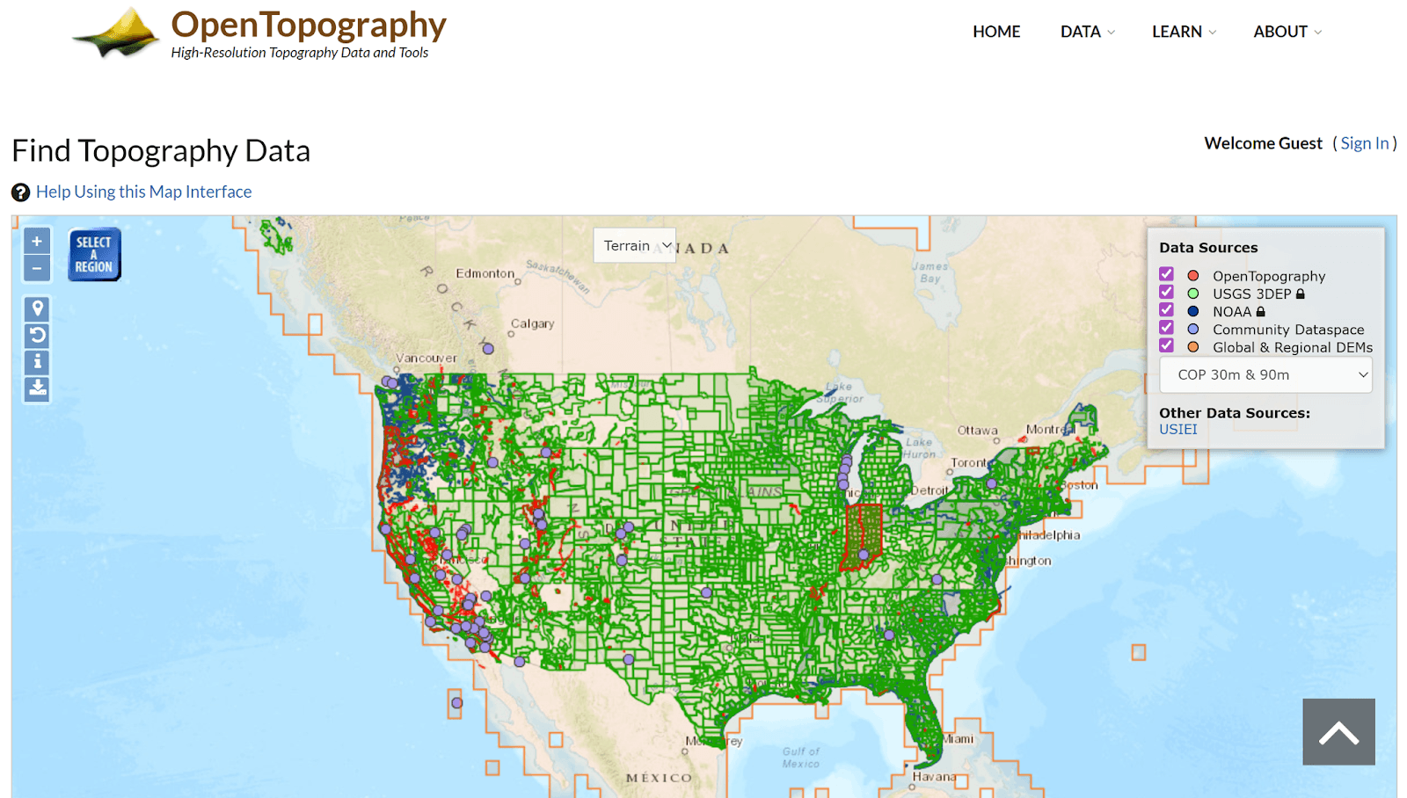Click the lock icon next to USGS 3DEP
The width and height of the screenshot is (1407, 798).
(x=1301, y=294)
